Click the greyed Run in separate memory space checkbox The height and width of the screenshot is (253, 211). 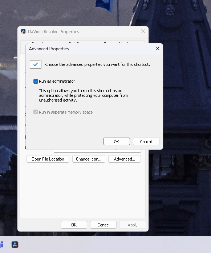point(36,112)
